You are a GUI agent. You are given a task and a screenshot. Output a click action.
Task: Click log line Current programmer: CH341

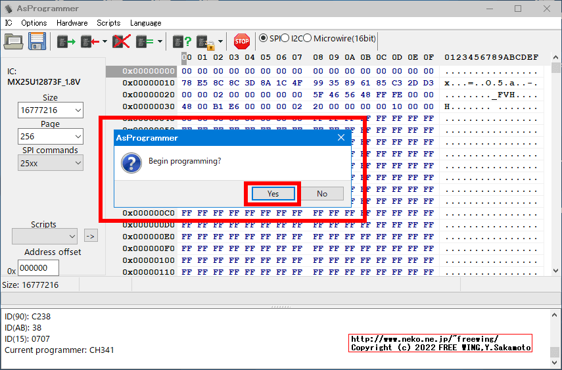(x=59, y=350)
